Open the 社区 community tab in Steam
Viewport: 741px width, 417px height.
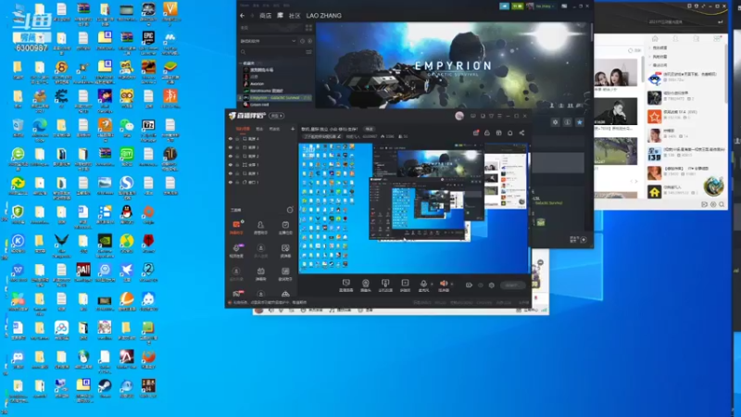[x=295, y=16]
